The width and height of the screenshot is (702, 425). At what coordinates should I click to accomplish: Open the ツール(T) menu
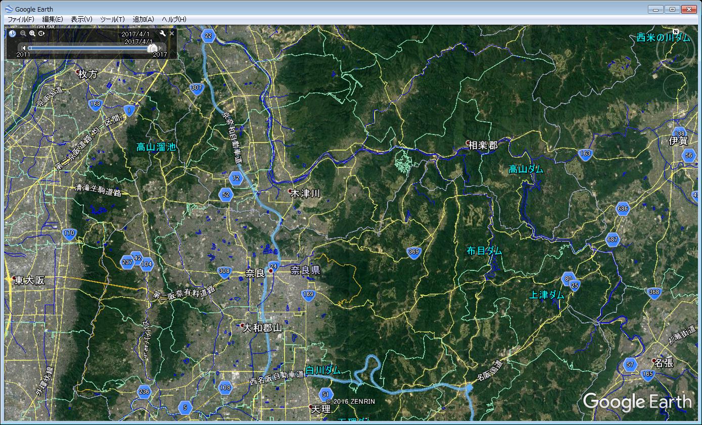coord(112,19)
